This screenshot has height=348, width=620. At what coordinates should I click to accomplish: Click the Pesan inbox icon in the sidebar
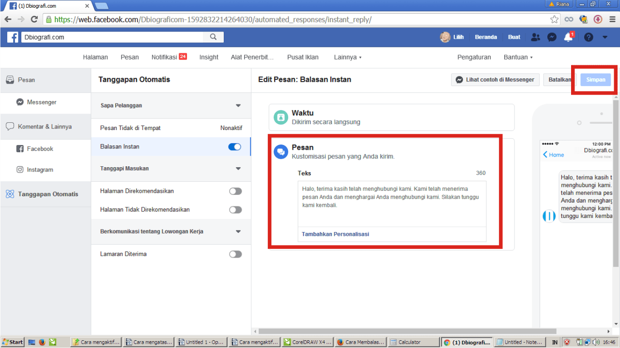click(10, 80)
